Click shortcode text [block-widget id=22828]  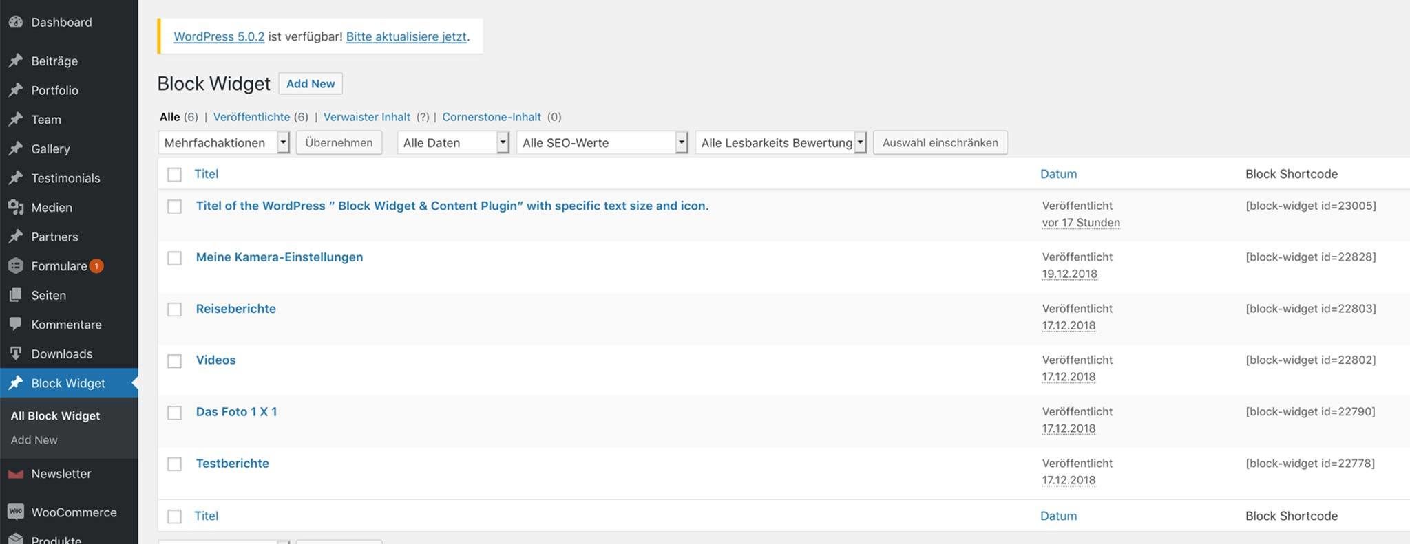(1310, 257)
